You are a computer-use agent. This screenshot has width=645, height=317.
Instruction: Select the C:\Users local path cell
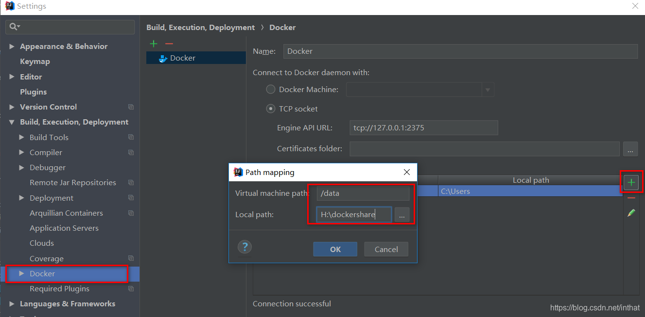coord(531,191)
